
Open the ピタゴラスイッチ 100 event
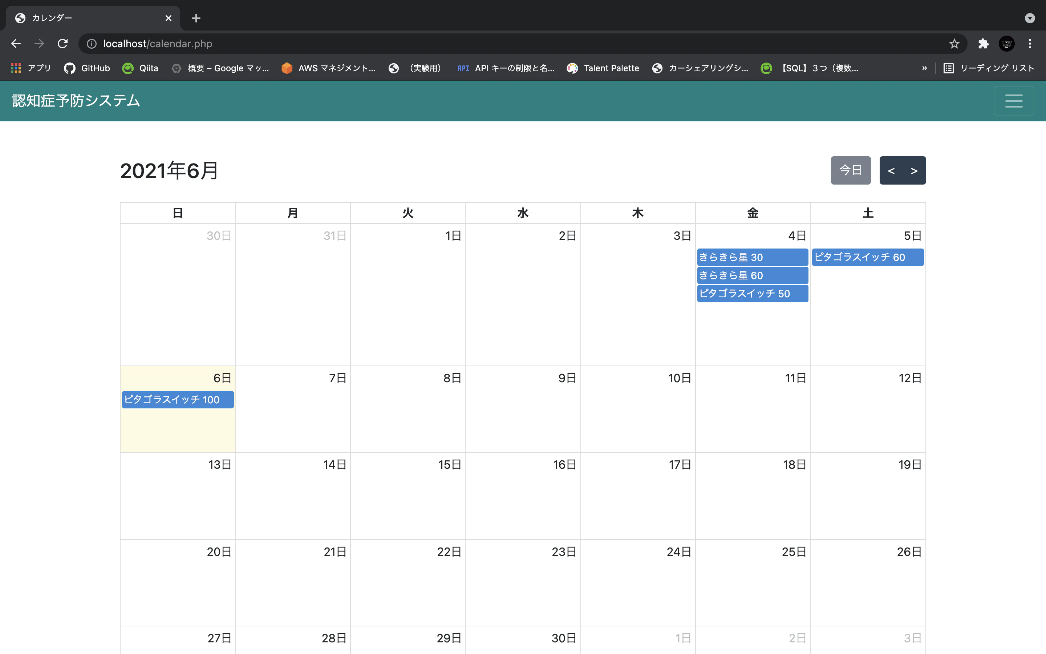[x=178, y=400]
